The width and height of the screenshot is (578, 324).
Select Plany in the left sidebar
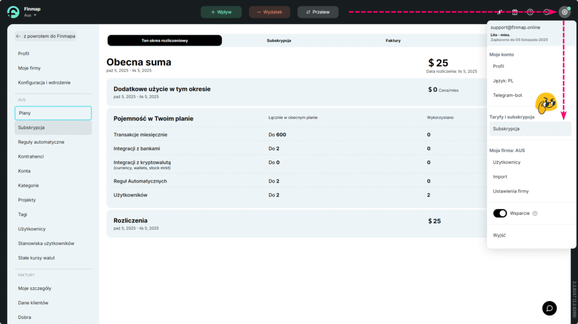pos(53,113)
